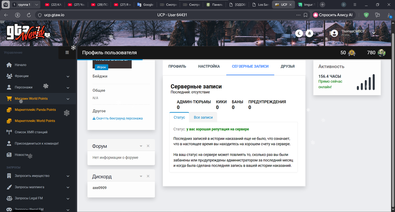Screen dimensions: 395x212
Task: Click the Присоединиться к команде icon
Action: pyautogui.click(x=9, y=143)
